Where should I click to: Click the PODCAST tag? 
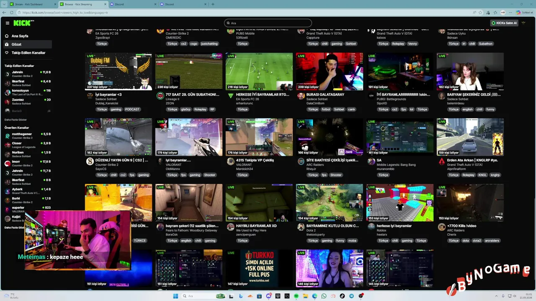coord(132,110)
